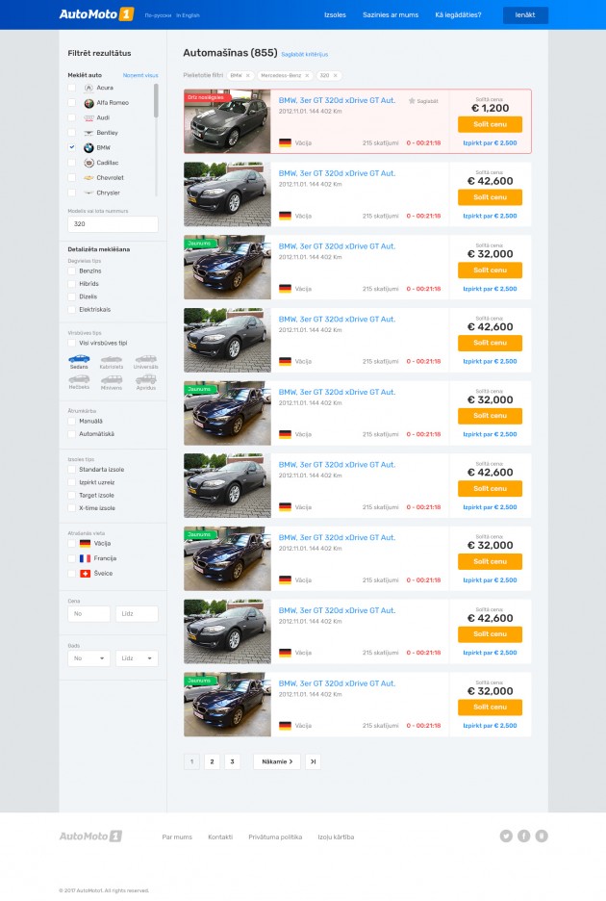The width and height of the screenshot is (606, 901).
Task: Select the Manuālā transmission checkbox
Action: 72,422
